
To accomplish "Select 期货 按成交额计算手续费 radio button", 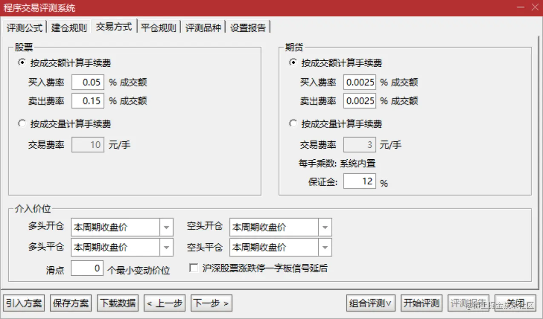I will (293, 63).
